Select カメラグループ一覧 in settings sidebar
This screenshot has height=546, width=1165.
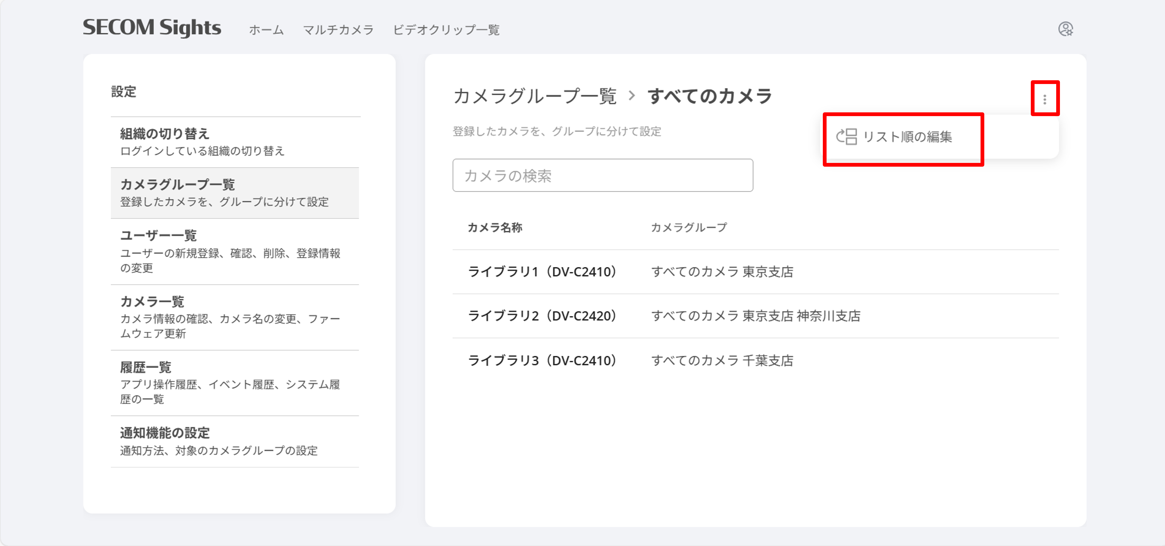point(235,193)
